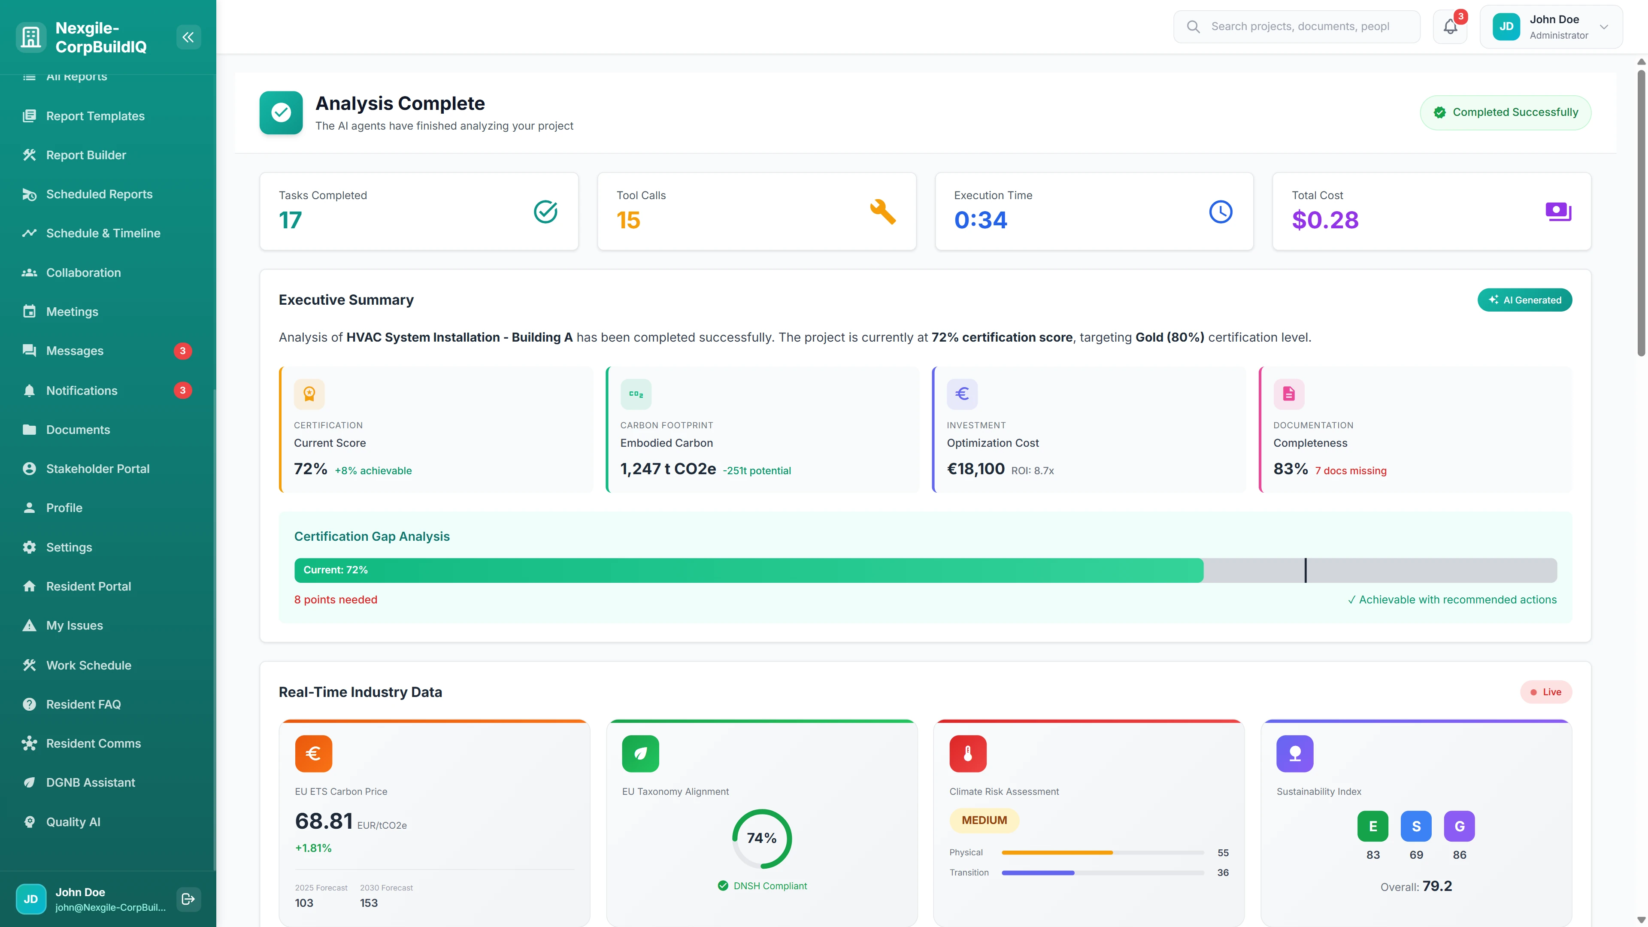
Task: Click the green leaf EU Taxonomy icon
Action: 640,754
